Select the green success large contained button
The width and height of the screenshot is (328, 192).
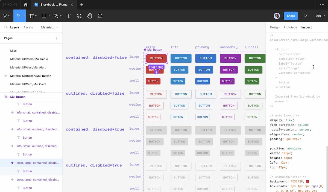pos(255,58)
